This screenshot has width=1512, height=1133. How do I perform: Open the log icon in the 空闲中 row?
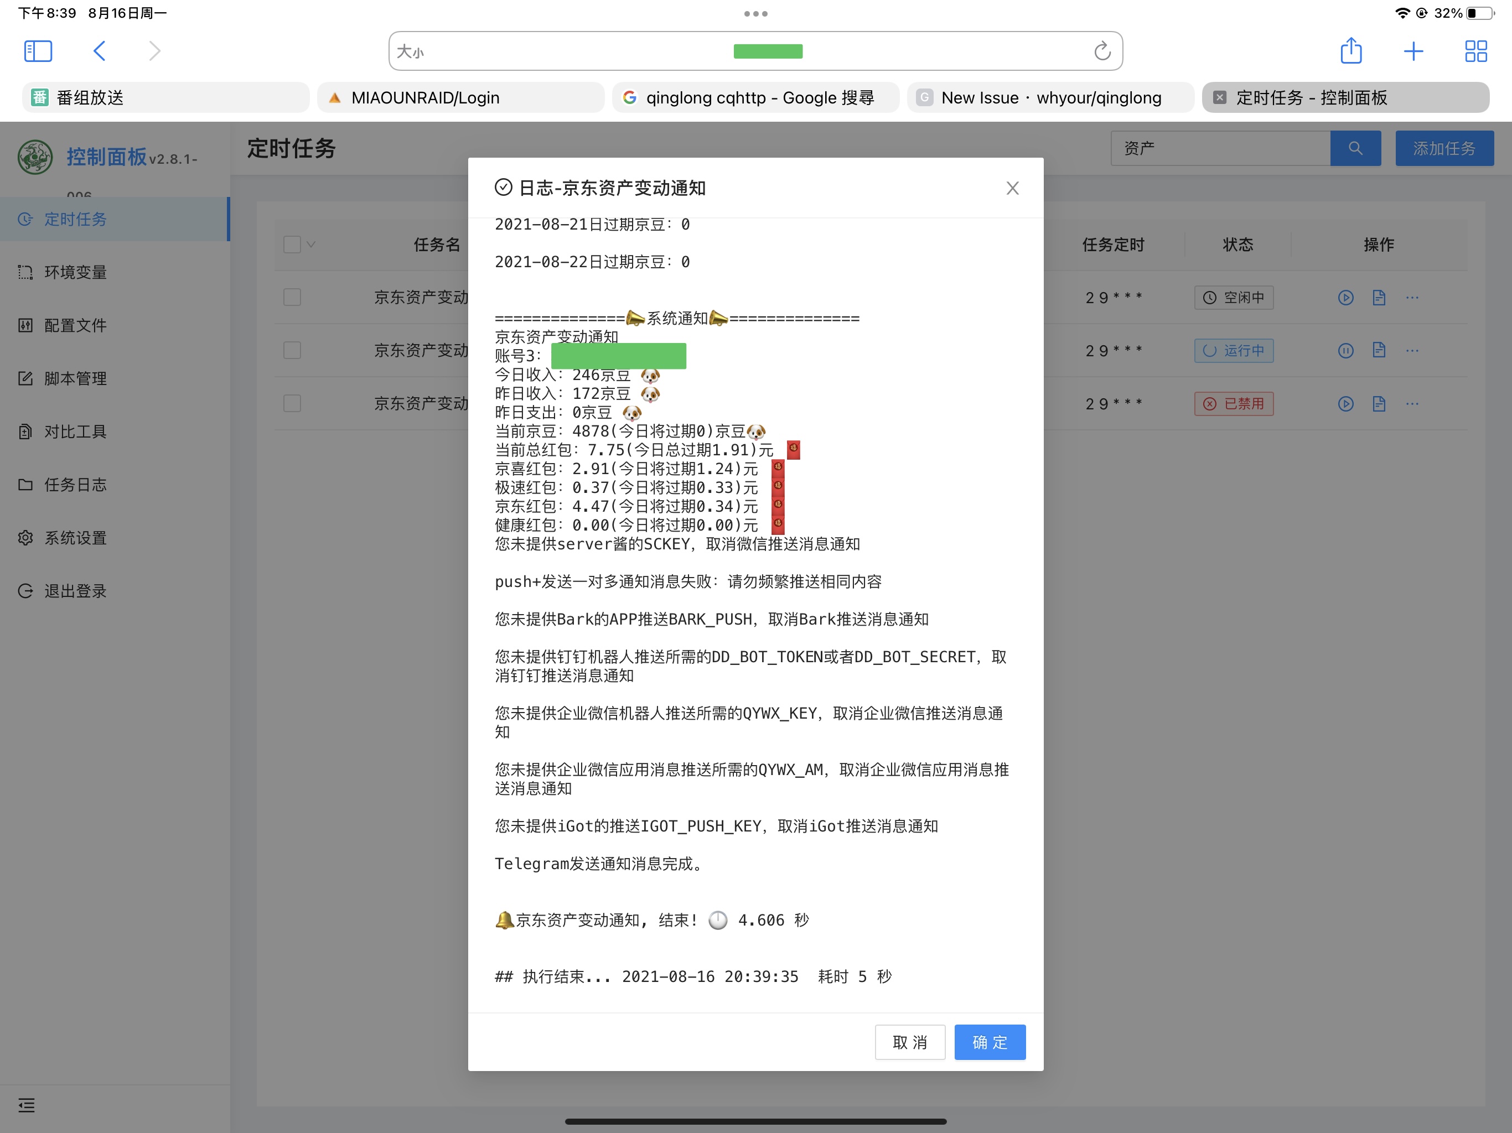(1379, 297)
